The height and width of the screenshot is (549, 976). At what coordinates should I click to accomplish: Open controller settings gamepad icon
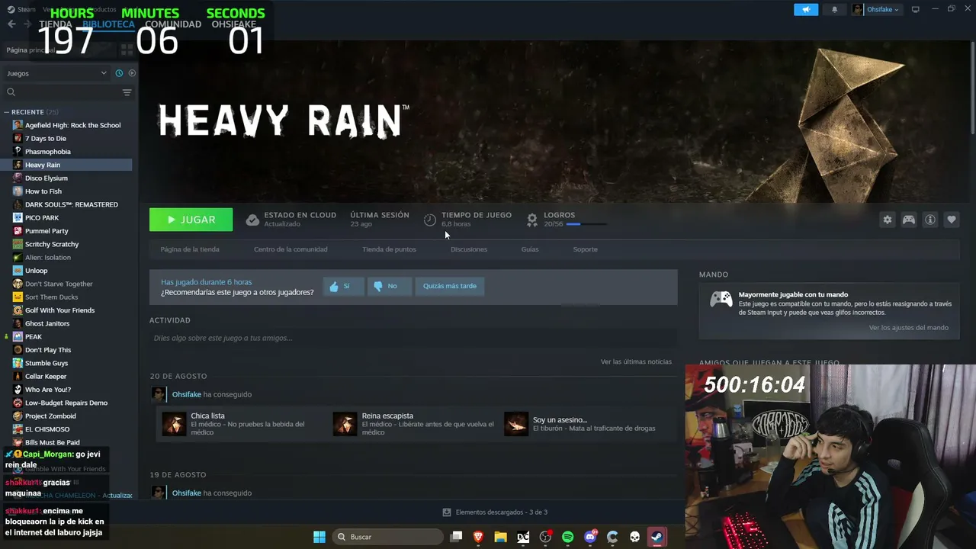tap(909, 220)
